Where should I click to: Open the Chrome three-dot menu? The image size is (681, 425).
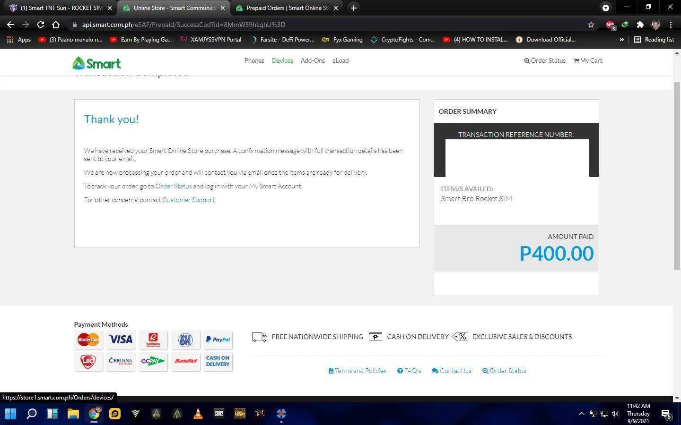(671, 25)
